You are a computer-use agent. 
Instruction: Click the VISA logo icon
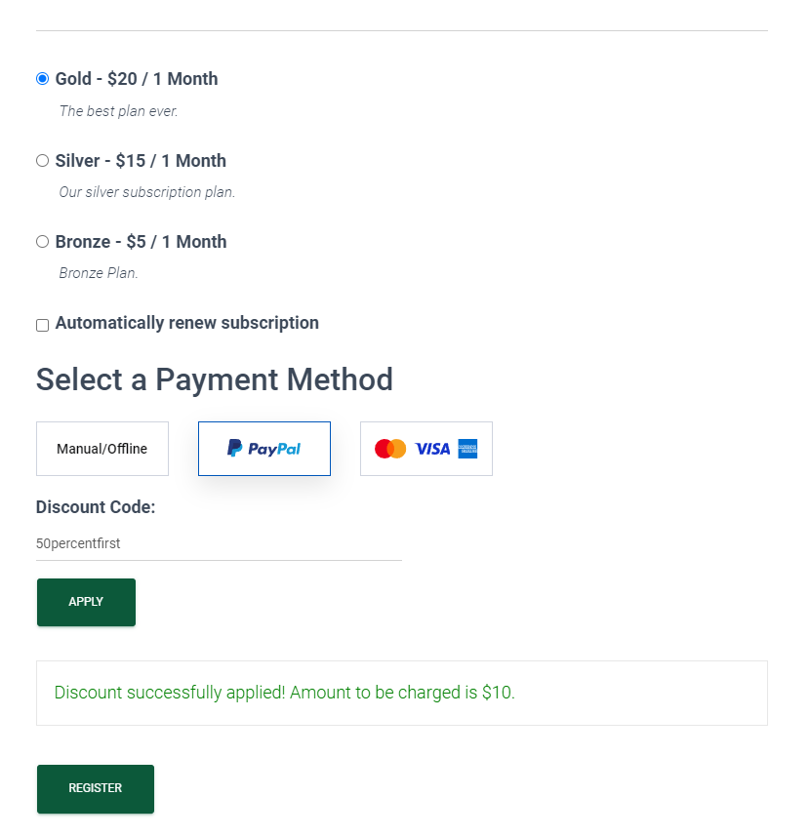[432, 449]
